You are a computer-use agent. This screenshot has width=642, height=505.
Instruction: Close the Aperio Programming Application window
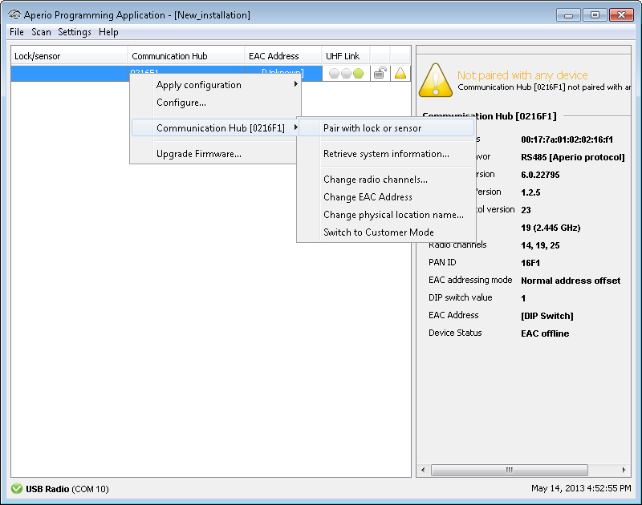[x=621, y=15]
